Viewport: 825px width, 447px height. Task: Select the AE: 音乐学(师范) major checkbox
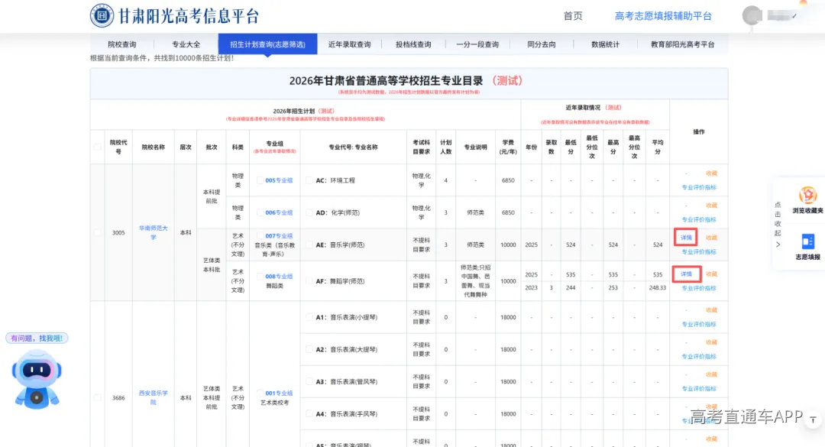pyautogui.click(x=309, y=245)
